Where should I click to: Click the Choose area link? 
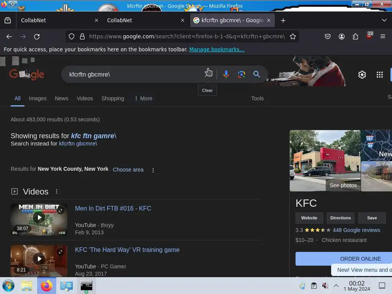pos(128,170)
